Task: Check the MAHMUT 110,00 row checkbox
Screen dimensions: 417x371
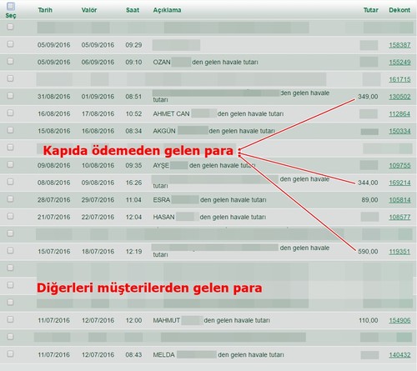Action: pos(10,319)
